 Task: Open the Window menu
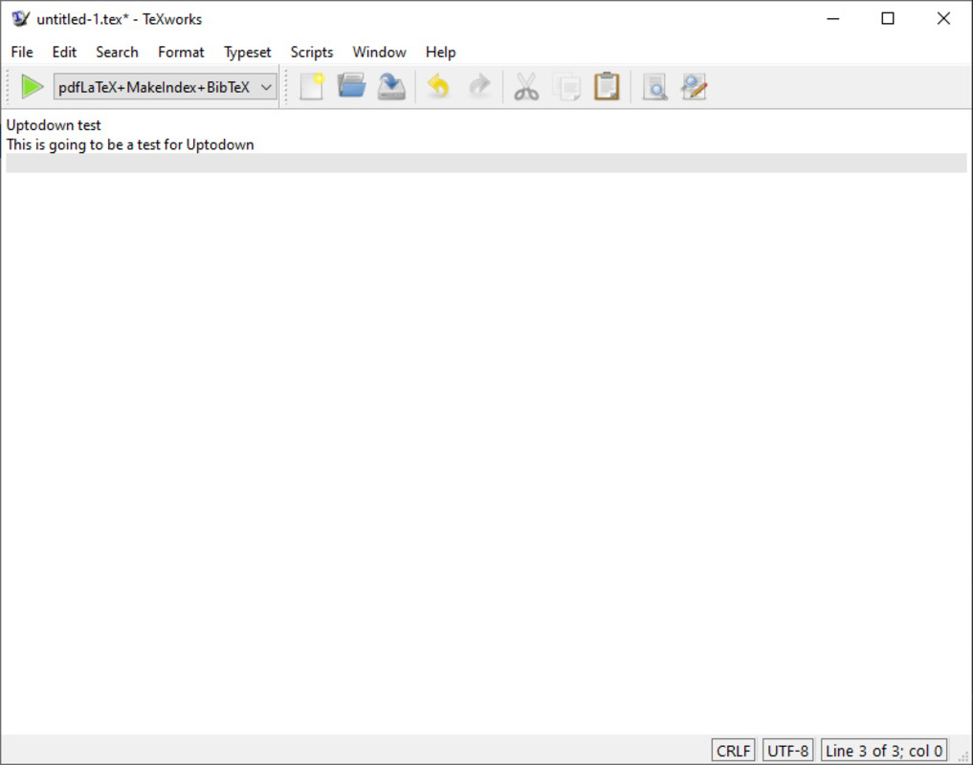point(380,53)
